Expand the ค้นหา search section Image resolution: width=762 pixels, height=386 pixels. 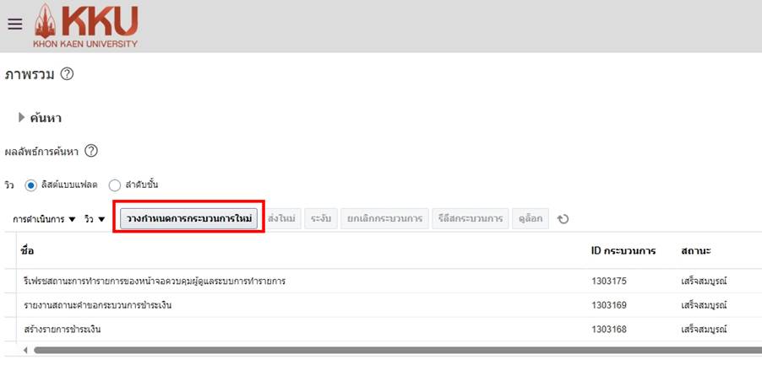tap(22, 118)
